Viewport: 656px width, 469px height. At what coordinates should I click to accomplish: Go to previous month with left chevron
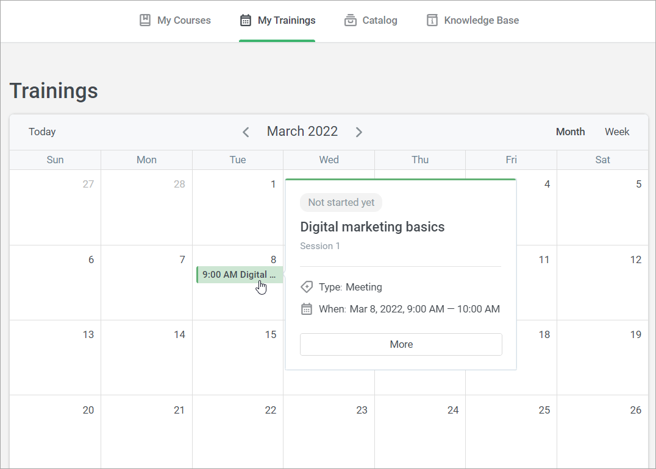[x=246, y=132]
